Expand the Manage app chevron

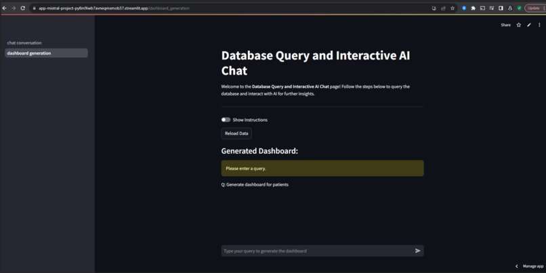pyautogui.click(x=517, y=266)
